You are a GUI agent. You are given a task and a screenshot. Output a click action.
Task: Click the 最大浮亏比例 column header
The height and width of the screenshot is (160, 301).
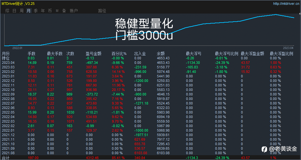[x=226, y=54]
